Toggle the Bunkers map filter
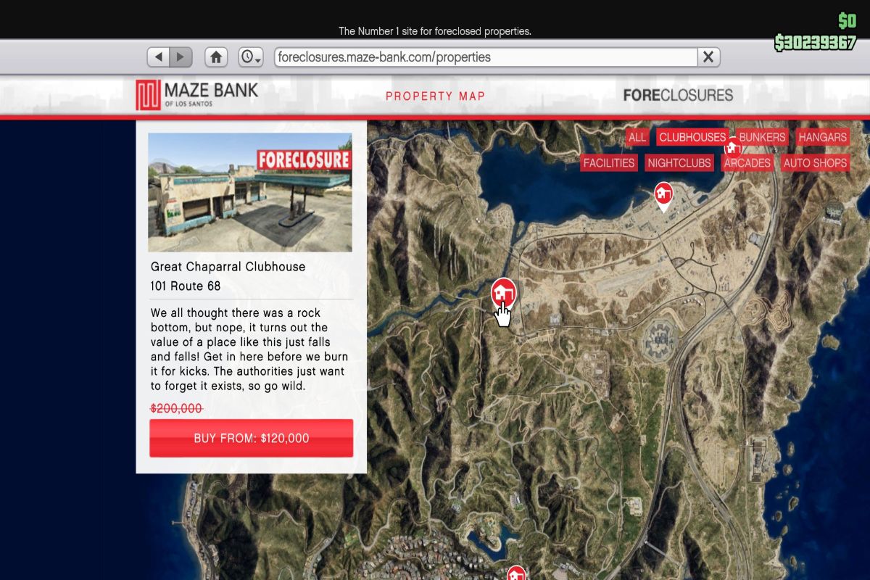This screenshot has height=580, width=870. (x=762, y=137)
